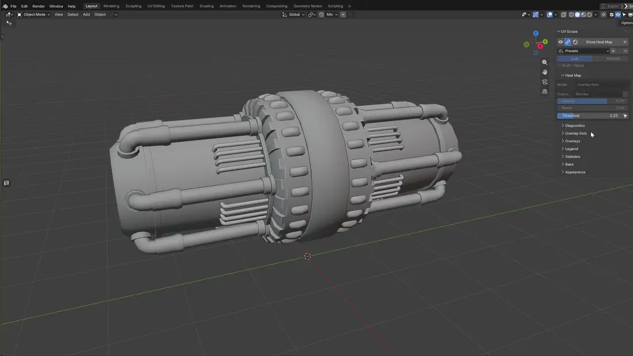This screenshot has width=633, height=356.
Task: Adjust the Opacity slider
Action: [593, 101]
